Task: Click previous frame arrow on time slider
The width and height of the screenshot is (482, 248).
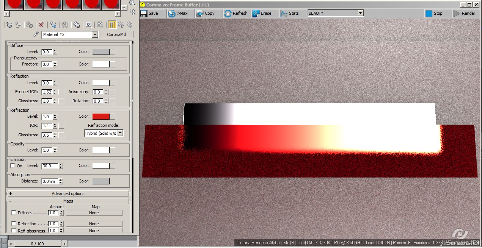Action: coord(11,244)
